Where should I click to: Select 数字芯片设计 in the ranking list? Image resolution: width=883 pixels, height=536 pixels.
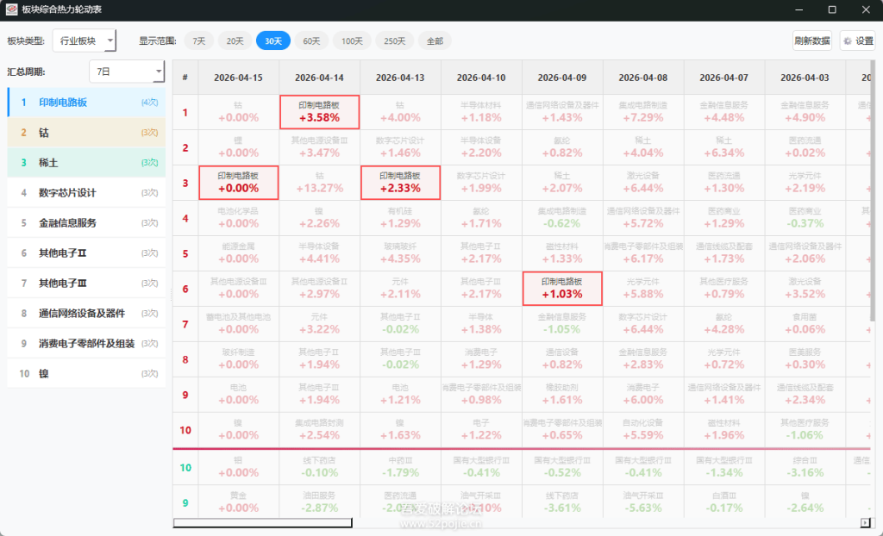(87, 192)
